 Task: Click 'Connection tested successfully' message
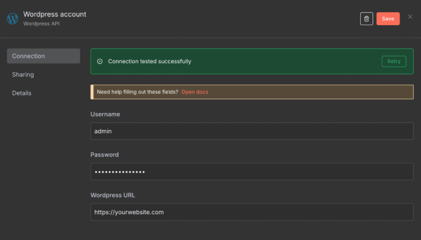(150, 61)
